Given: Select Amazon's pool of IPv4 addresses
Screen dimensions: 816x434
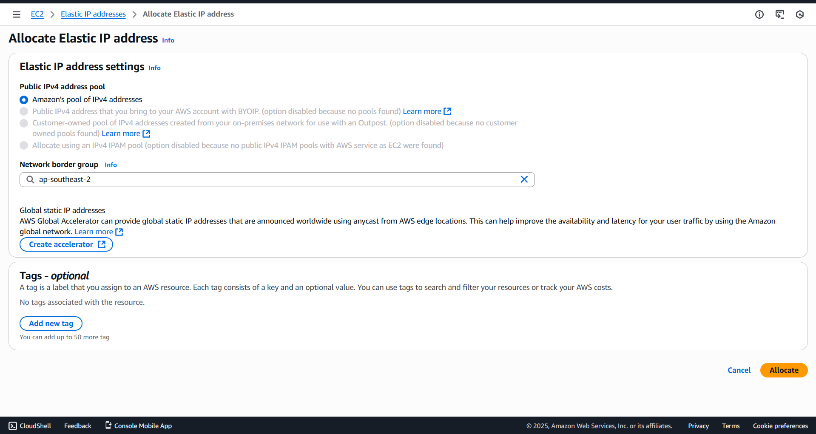Looking at the screenshot, I should coord(23,99).
